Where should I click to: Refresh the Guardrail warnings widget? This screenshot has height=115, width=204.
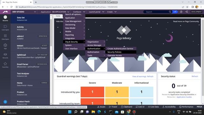[150, 76]
